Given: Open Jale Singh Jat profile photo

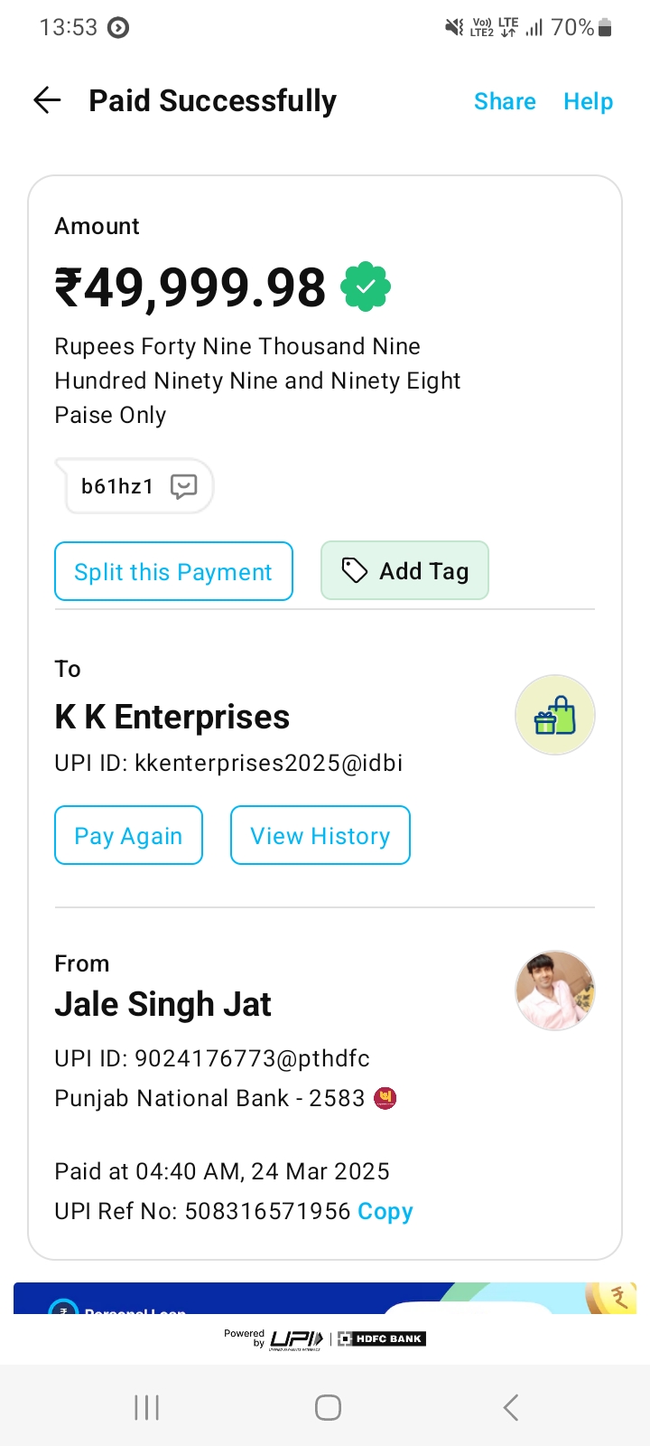Looking at the screenshot, I should [554, 991].
